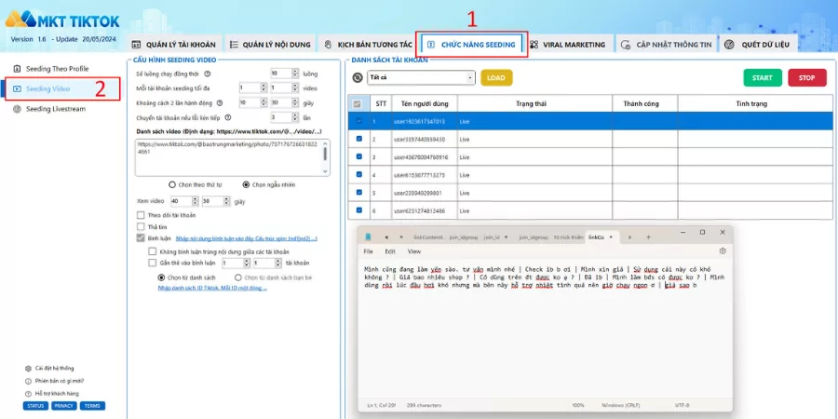Open Cài đặt hệ thống settings
Screen dimensions: 838x419
pyautogui.click(x=49, y=368)
